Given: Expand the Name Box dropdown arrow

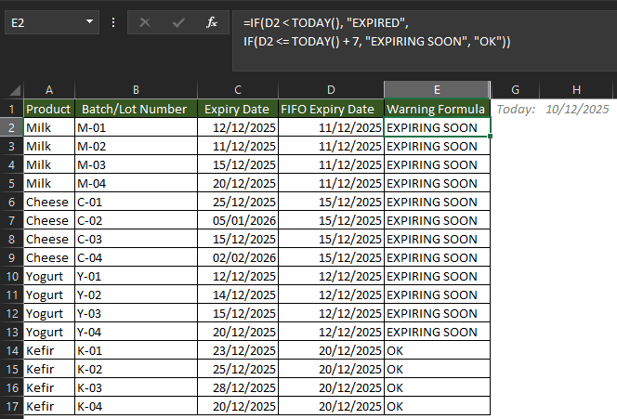Looking at the screenshot, I should tap(90, 21).
